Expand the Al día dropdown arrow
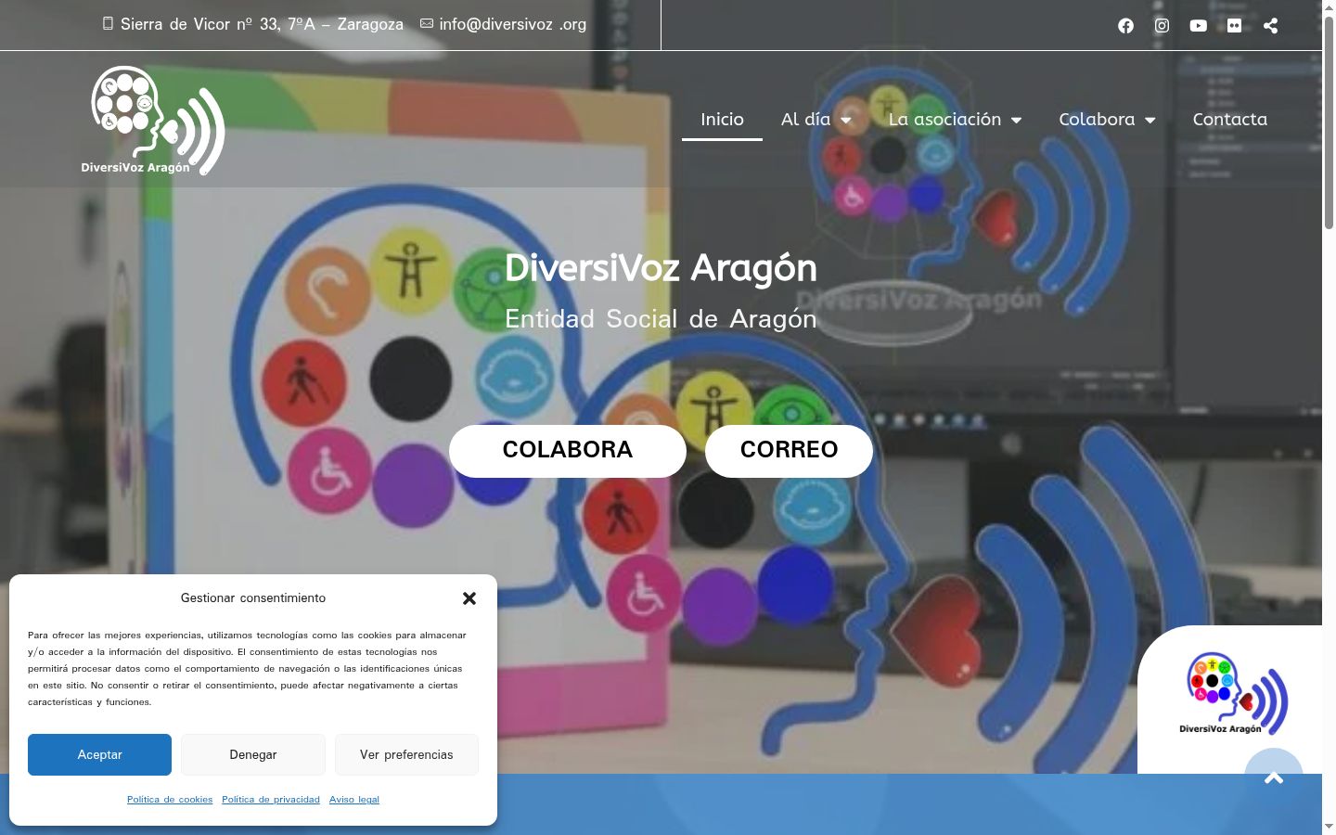The height and width of the screenshot is (835, 1336). pos(845,121)
